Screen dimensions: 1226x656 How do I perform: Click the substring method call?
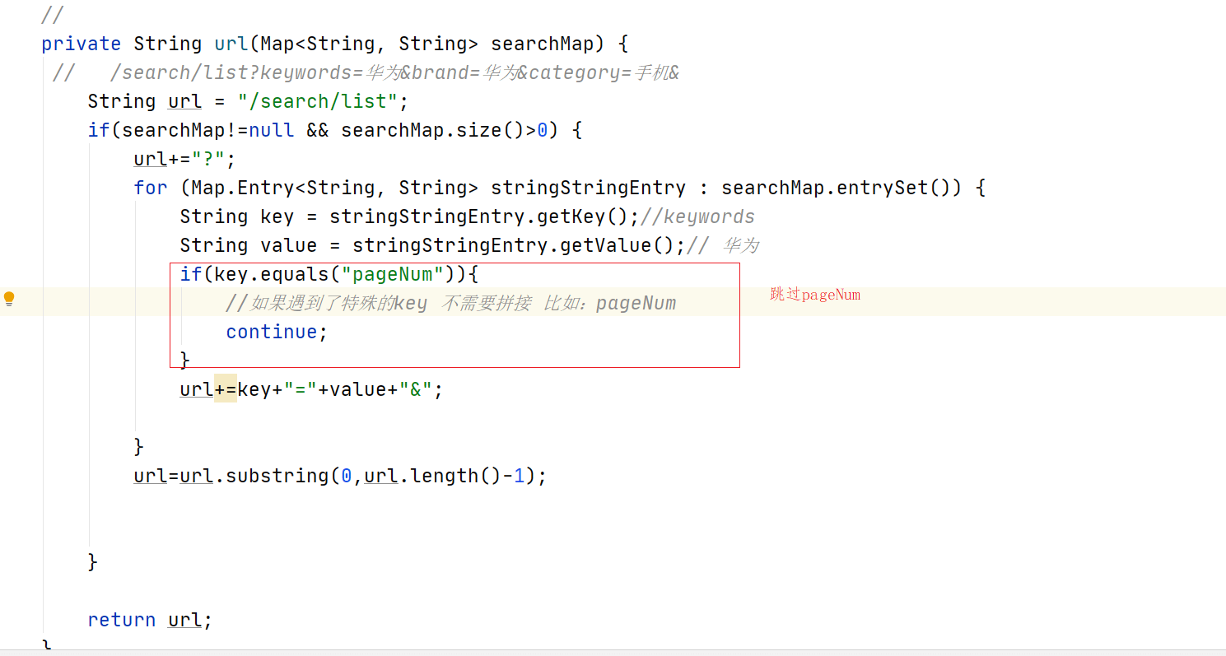coord(277,476)
